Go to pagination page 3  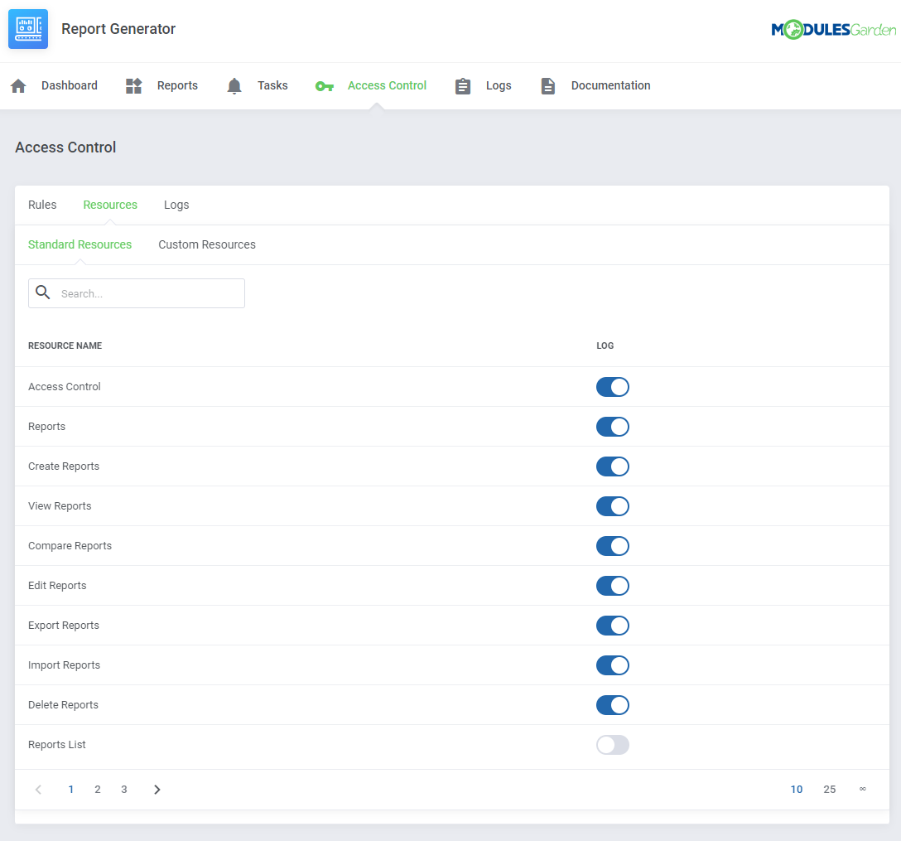tap(124, 790)
